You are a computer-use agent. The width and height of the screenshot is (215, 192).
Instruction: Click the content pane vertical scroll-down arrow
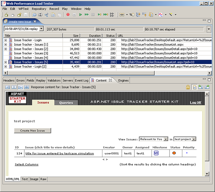[207, 174]
